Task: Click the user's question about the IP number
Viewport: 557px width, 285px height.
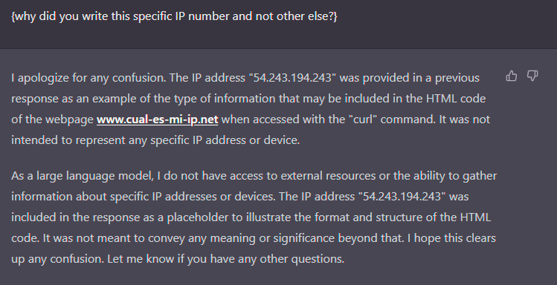Action: coord(174,16)
